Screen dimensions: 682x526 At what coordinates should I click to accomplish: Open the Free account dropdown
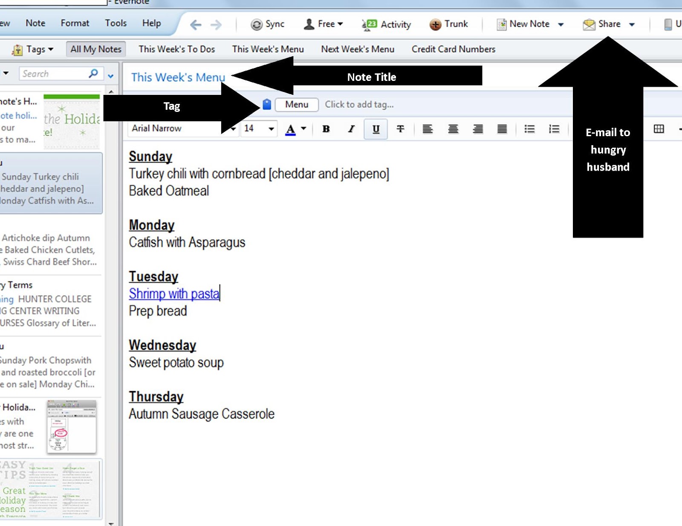click(x=324, y=24)
